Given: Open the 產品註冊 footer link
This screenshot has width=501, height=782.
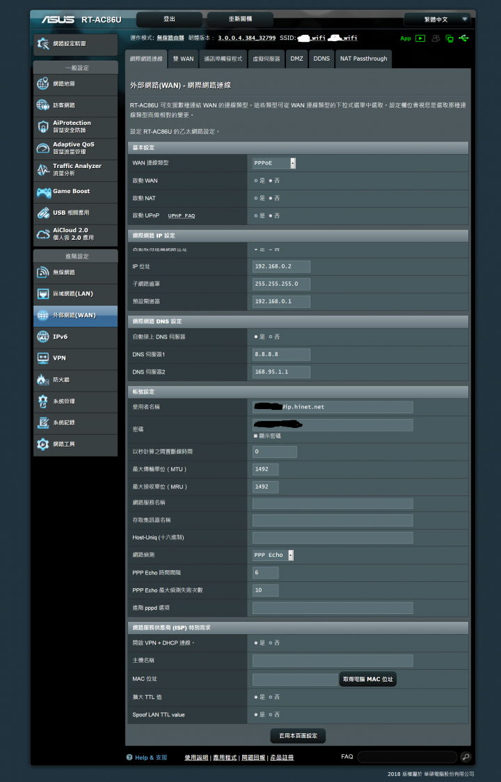Looking at the screenshot, I should [282, 758].
